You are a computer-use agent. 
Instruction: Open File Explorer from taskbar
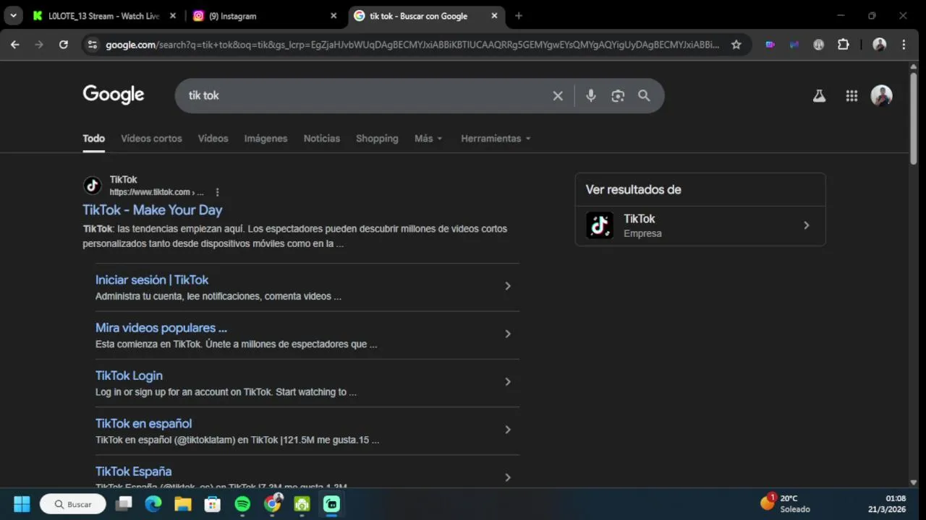point(183,504)
